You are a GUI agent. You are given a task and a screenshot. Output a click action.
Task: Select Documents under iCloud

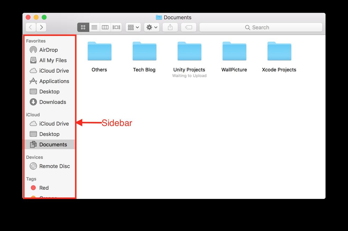point(53,144)
